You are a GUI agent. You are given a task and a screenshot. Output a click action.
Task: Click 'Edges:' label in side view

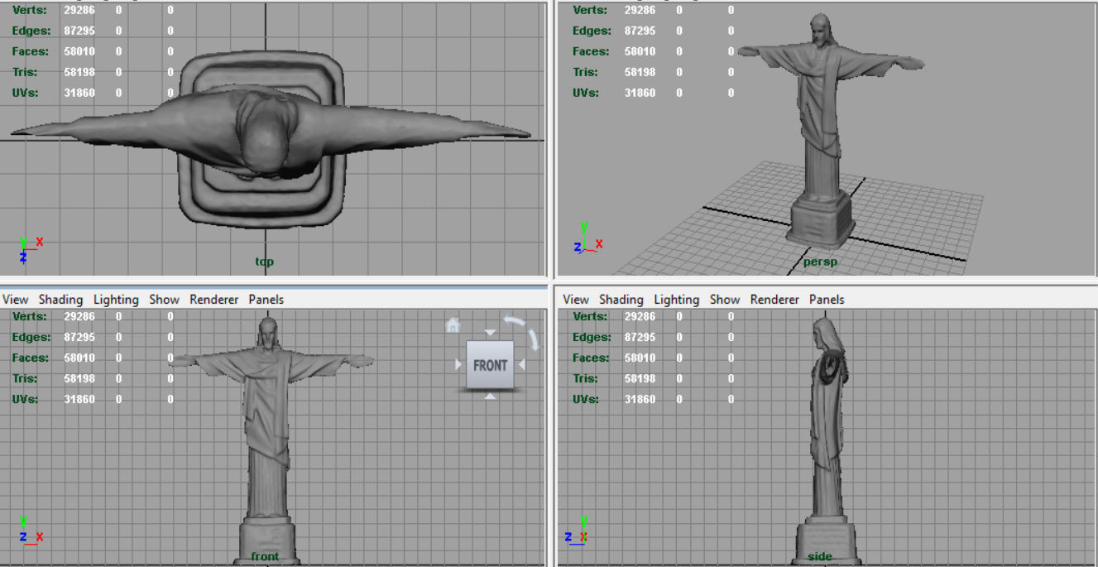[592, 337]
